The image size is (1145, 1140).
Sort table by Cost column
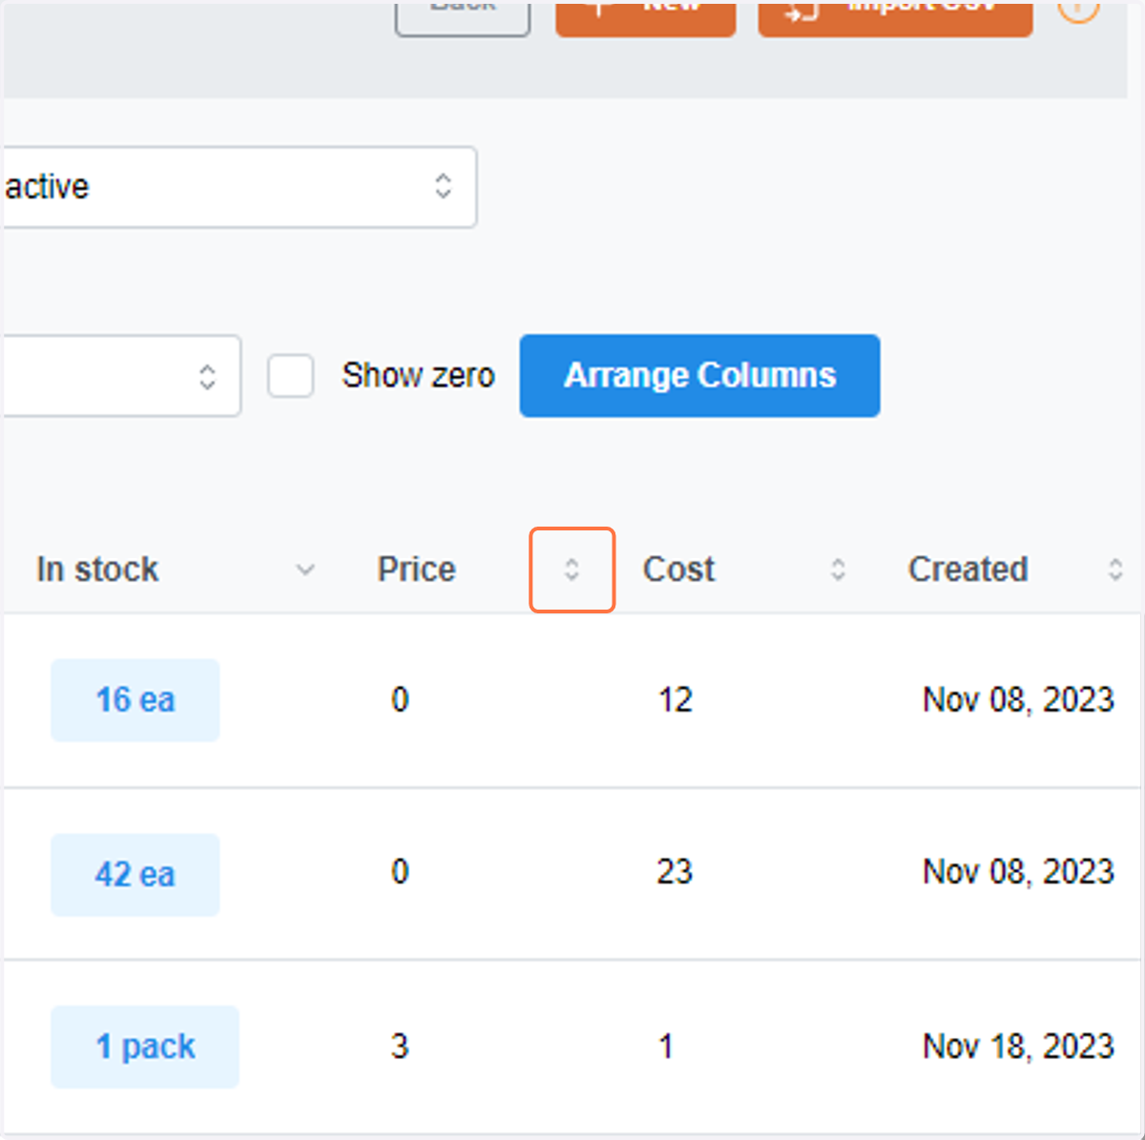pyautogui.click(x=838, y=570)
